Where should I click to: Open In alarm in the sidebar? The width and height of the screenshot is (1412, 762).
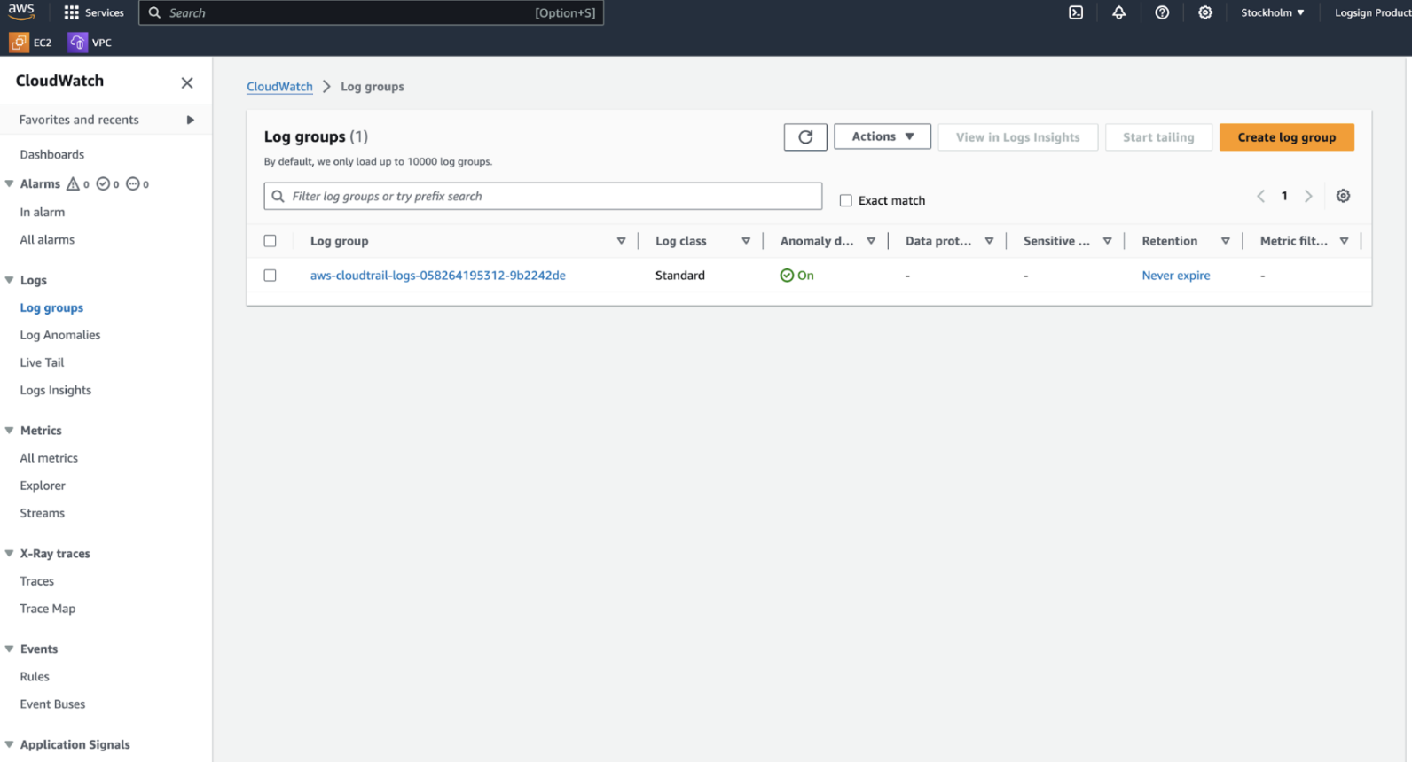[x=43, y=213]
